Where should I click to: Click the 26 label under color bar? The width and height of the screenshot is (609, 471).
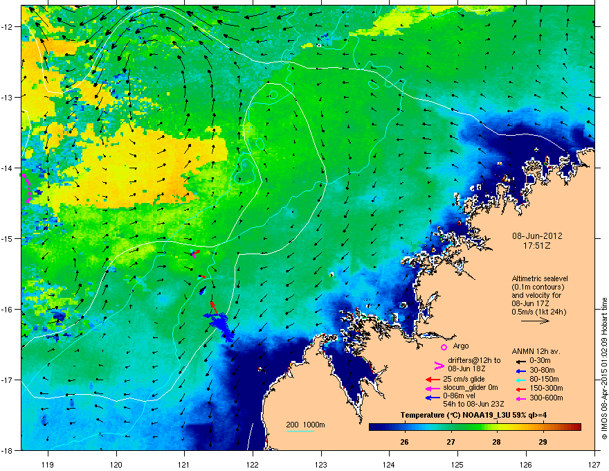404,442
